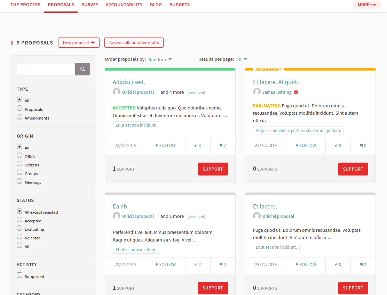
Task: Click the New proposal button
Action: coord(79,43)
